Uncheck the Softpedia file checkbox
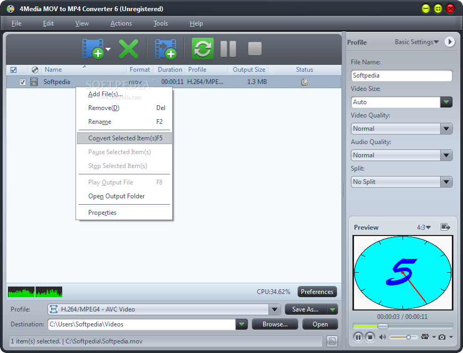 (x=22, y=82)
